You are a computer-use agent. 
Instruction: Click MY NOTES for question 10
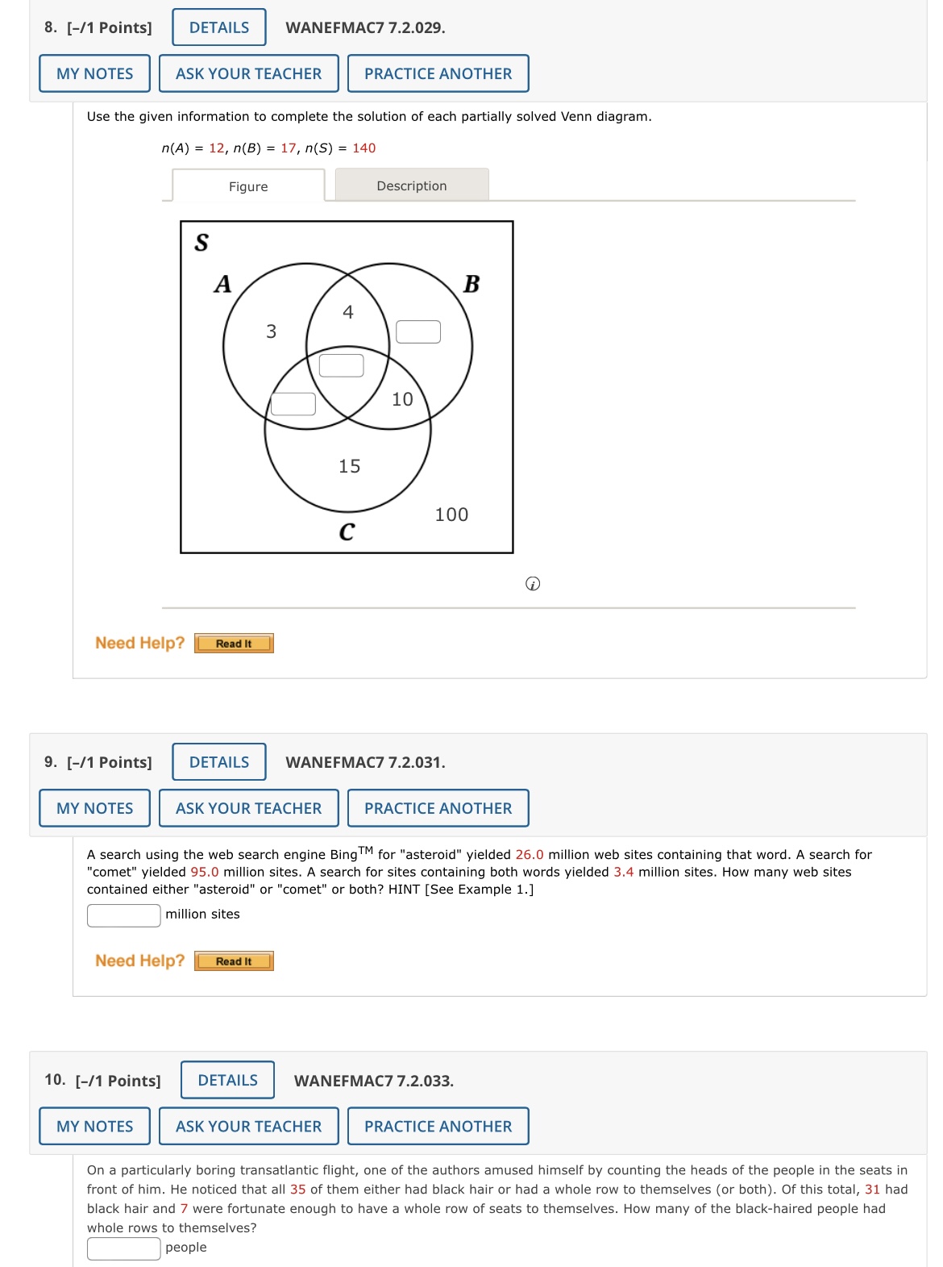click(93, 1126)
